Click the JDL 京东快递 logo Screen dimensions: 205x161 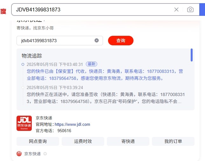tap(24, 123)
